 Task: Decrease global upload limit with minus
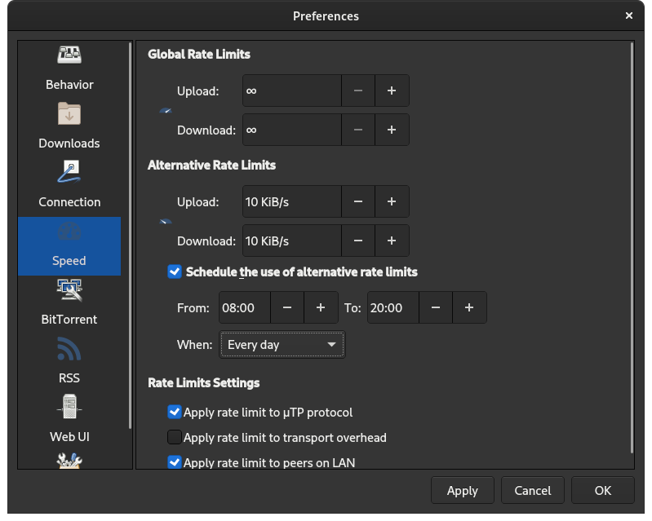pyautogui.click(x=358, y=91)
